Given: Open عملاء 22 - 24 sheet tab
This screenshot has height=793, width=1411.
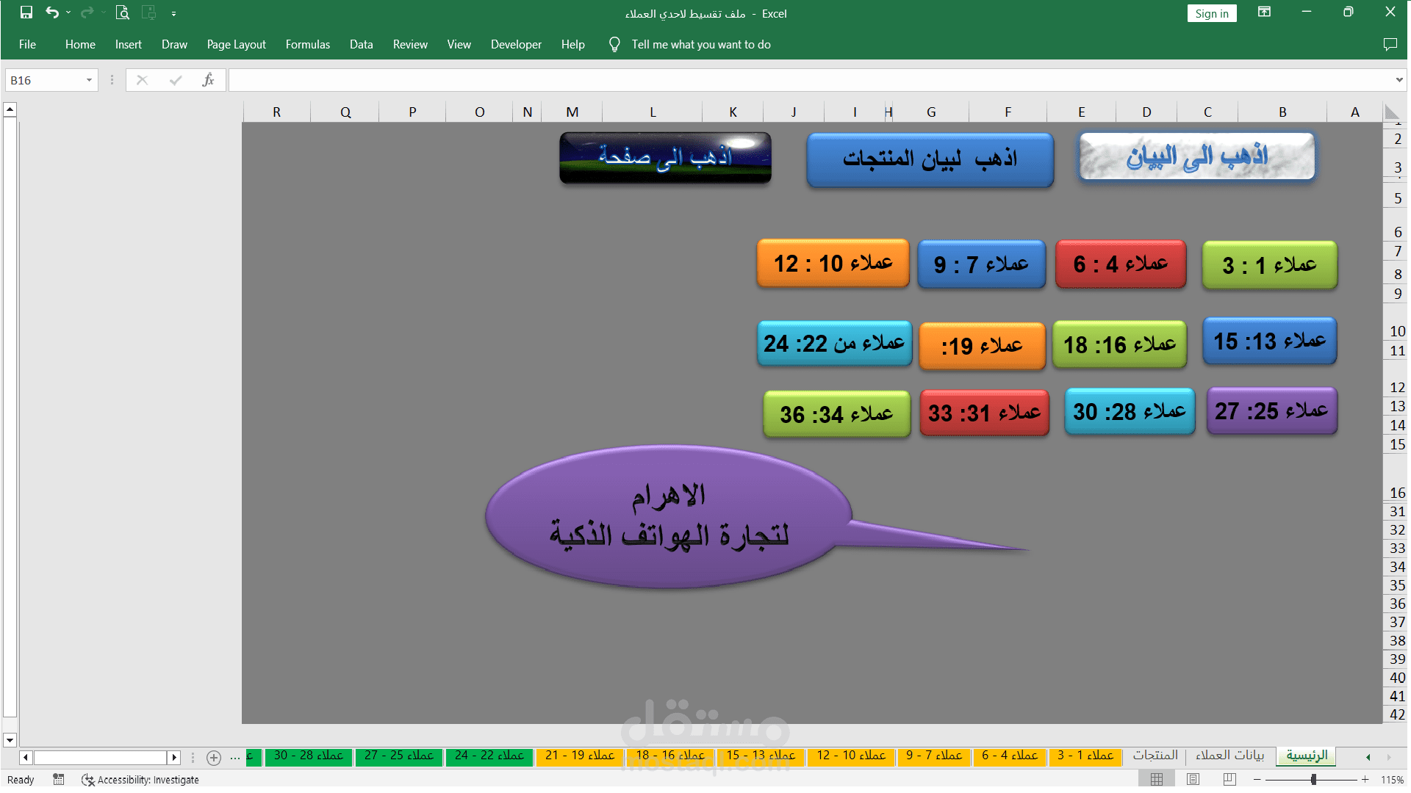Looking at the screenshot, I should [489, 756].
